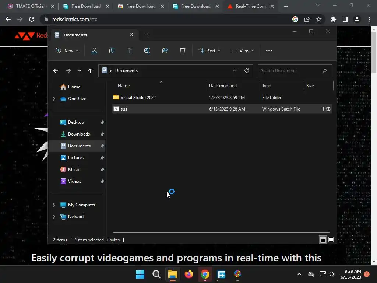
Task: Click the volume icon in system tray
Action: (x=331, y=274)
